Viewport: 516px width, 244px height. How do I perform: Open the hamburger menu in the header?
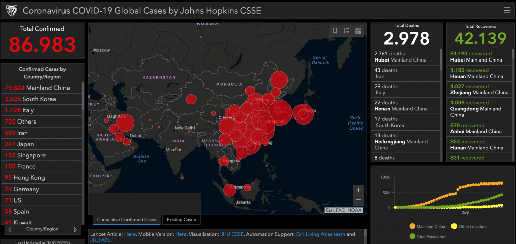click(507, 10)
